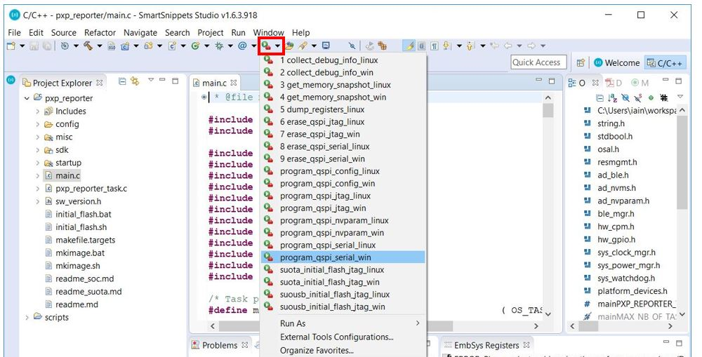Select hw_gpio.h in Outline

click(x=616, y=239)
